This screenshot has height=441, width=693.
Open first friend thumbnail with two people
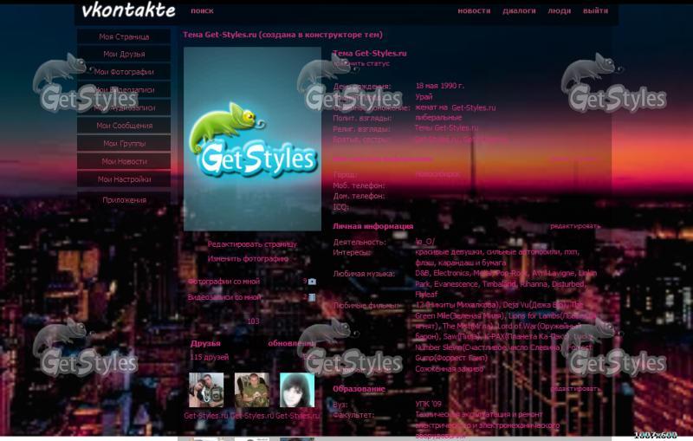(206, 390)
